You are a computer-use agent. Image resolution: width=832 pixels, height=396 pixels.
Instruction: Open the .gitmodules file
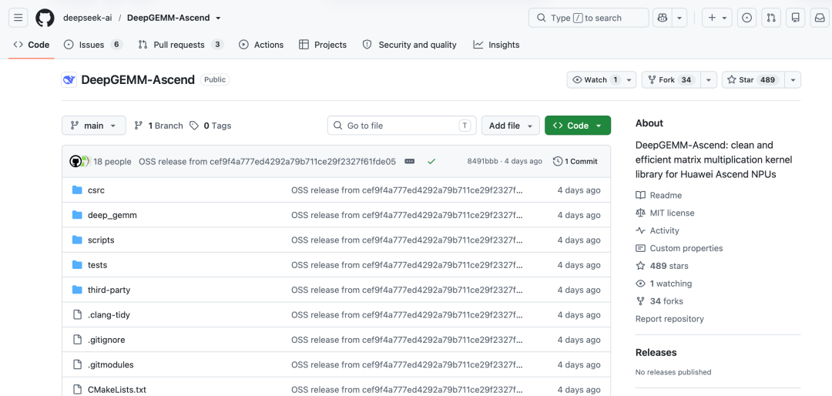click(x=110, y=364)
